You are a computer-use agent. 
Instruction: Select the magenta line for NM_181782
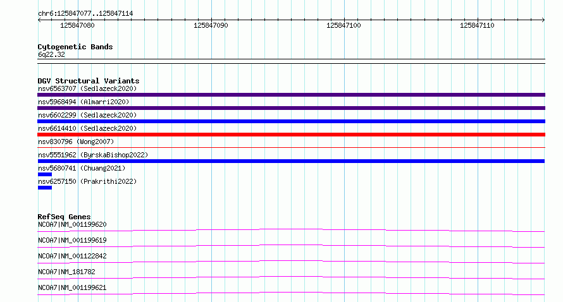pyautogui.click(x=291, y=277)
